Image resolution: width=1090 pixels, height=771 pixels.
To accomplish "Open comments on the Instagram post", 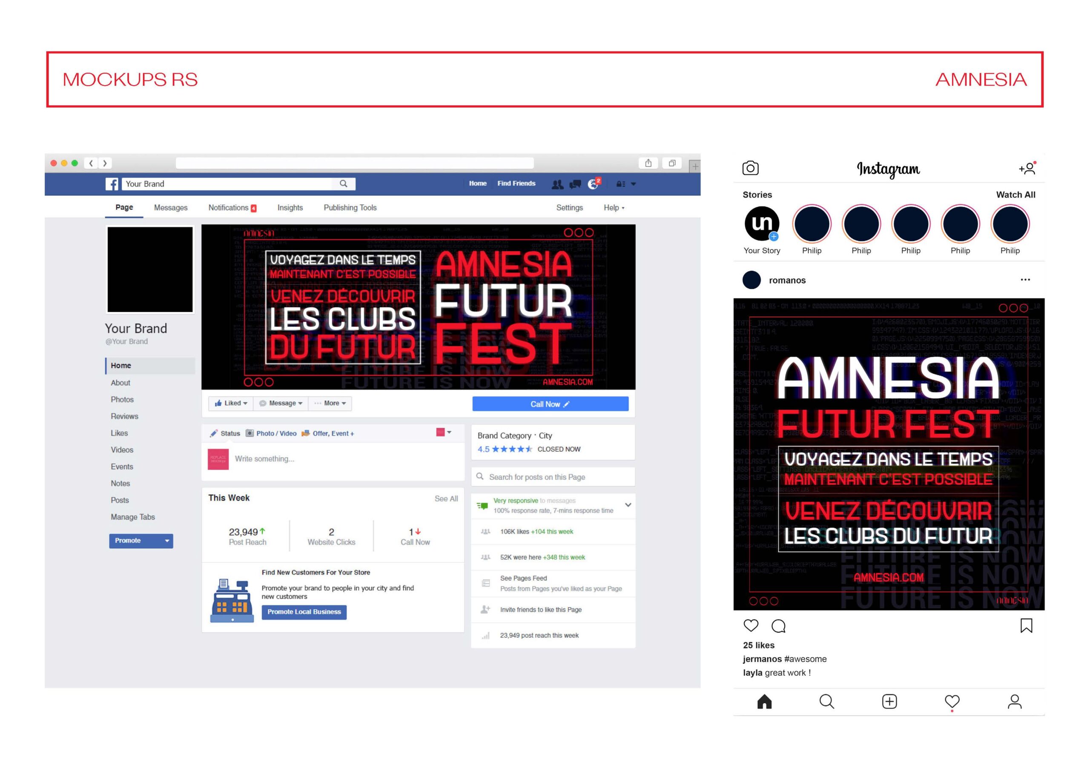I will [x=779, y=626].
